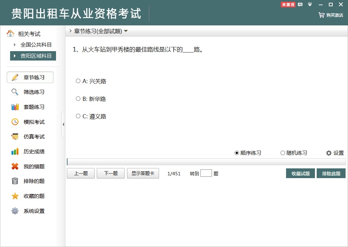Click the red X icon for 我的错题
The height and width of the screenshot is (247, 348).
[x=15, y=166]
